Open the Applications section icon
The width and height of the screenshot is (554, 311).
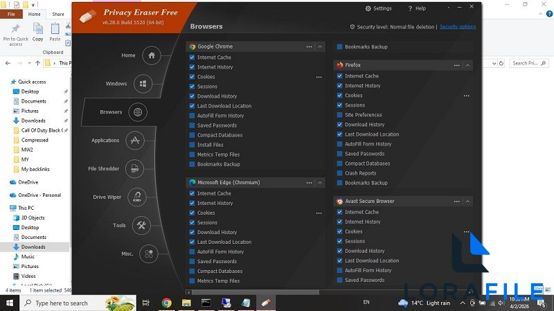[x=135, y=141]
